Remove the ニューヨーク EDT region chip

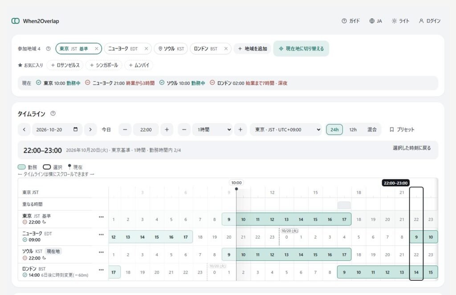click(x=146, y=49)
